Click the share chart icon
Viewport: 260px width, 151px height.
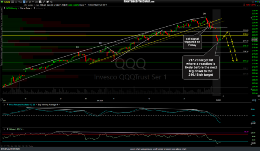(51, 2)
